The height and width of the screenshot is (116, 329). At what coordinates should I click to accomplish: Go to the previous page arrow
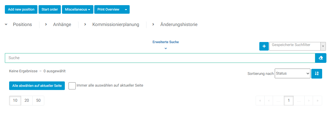[x=269, y=101]
